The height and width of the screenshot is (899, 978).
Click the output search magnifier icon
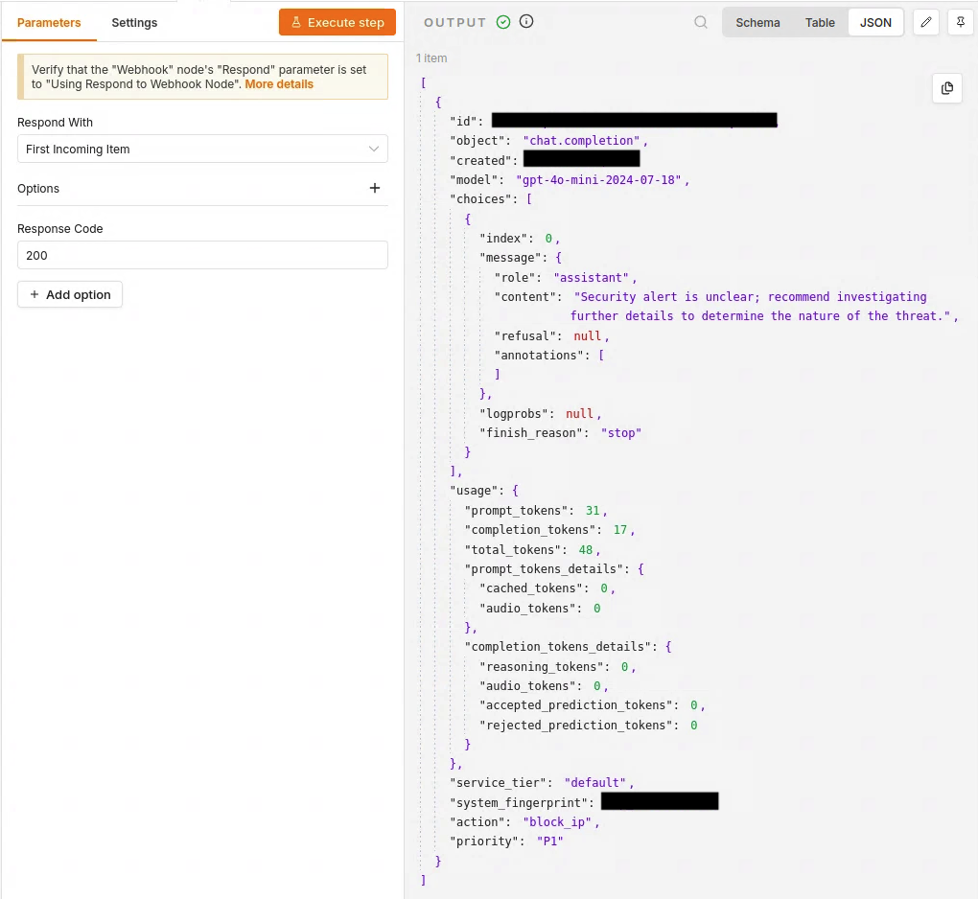point(701,22)
